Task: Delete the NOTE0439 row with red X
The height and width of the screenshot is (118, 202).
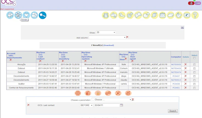Action: click(186, 68)
